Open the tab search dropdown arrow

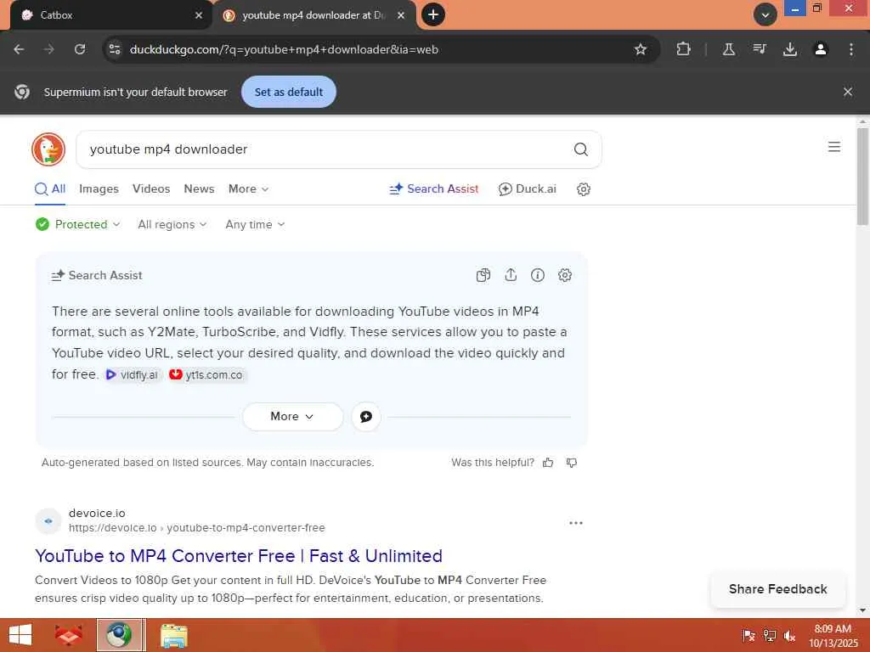tap(765, 15)
